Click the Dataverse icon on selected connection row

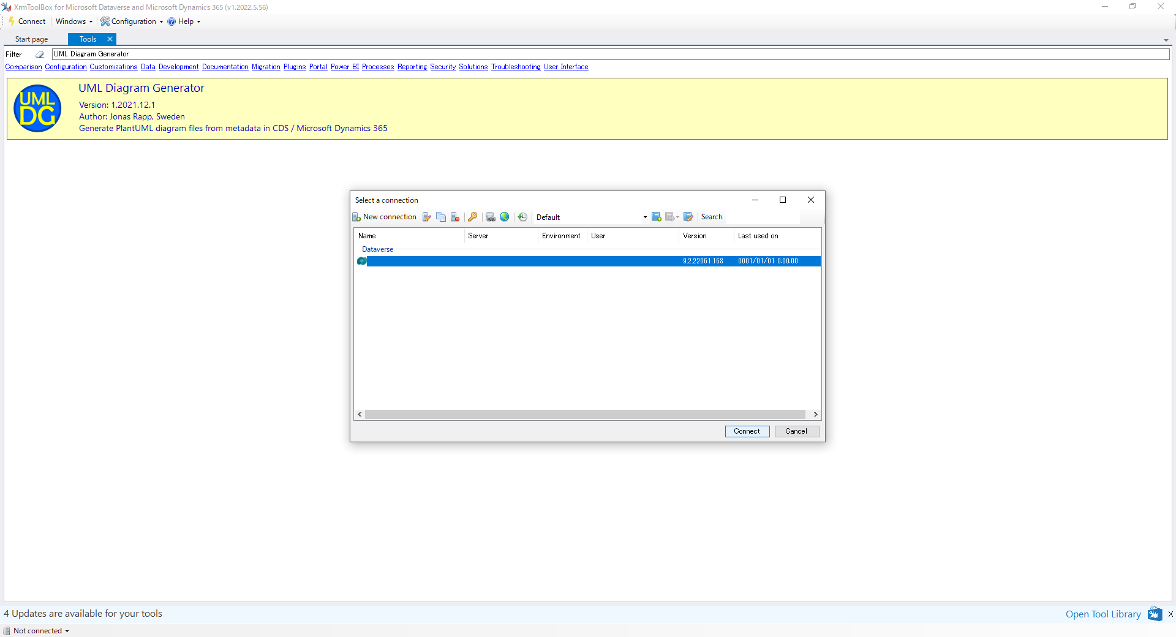click(361, 261)
